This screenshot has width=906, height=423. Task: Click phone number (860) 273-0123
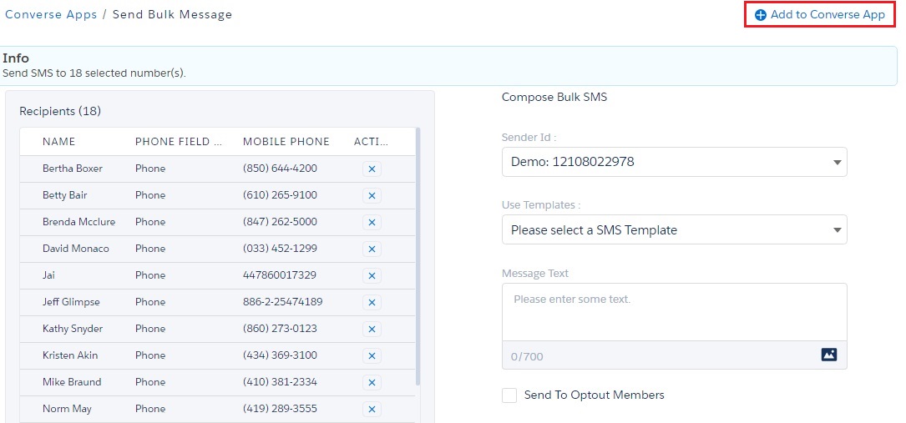coord(281,329)
